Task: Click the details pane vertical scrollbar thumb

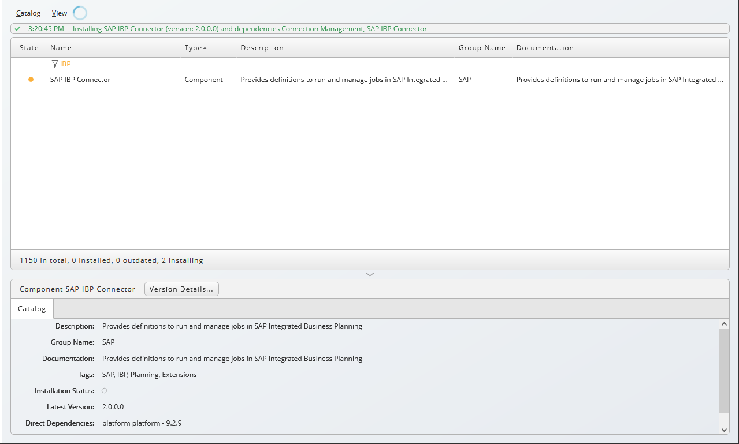Action: coord(724,371)
